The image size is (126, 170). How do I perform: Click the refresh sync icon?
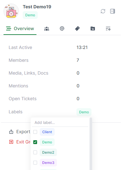103,11
